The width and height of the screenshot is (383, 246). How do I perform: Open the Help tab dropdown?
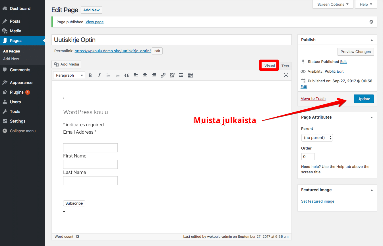(x=366, y=4)
